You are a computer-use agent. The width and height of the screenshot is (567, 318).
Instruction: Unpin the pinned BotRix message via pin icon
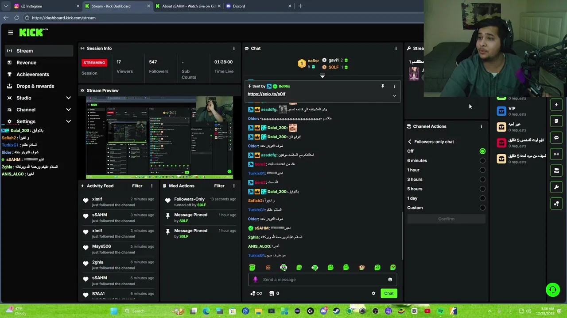(383, 87)
